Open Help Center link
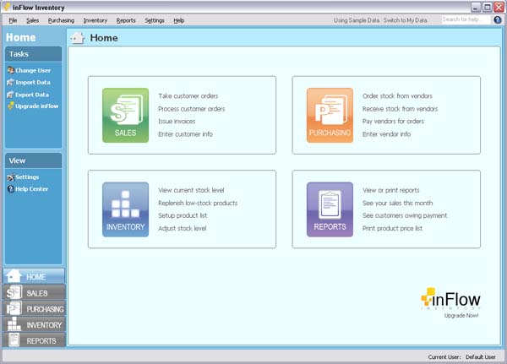Image resolution: width=507 pixels, height=364 pixels. click(x=32, y=189)
